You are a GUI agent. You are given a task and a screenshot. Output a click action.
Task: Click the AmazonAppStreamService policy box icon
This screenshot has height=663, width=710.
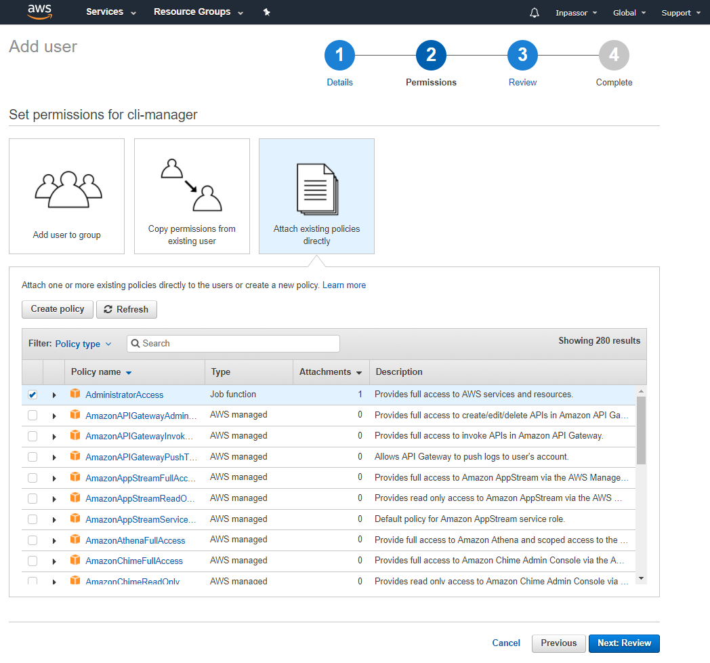click(x=75, y=518)
